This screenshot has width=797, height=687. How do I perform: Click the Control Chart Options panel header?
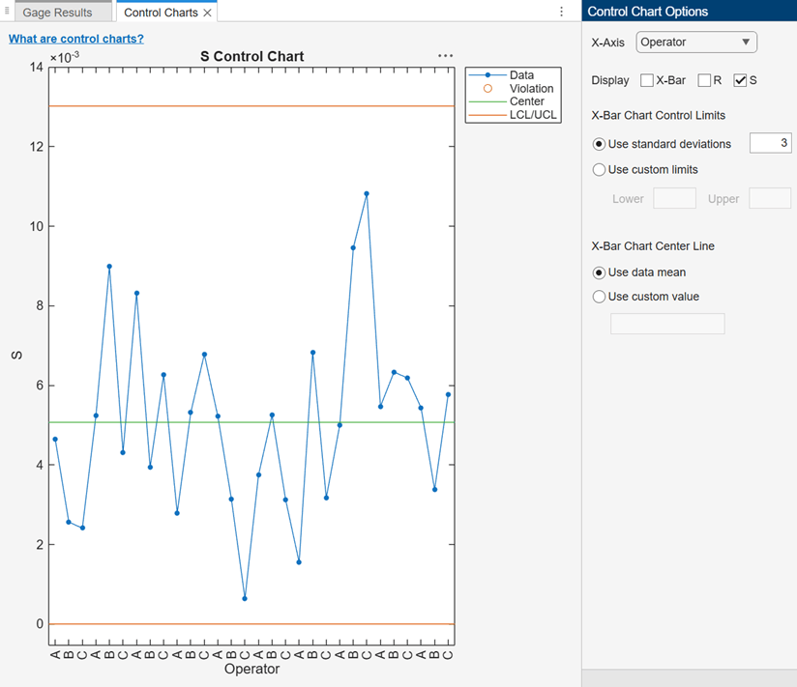(690, 11)
